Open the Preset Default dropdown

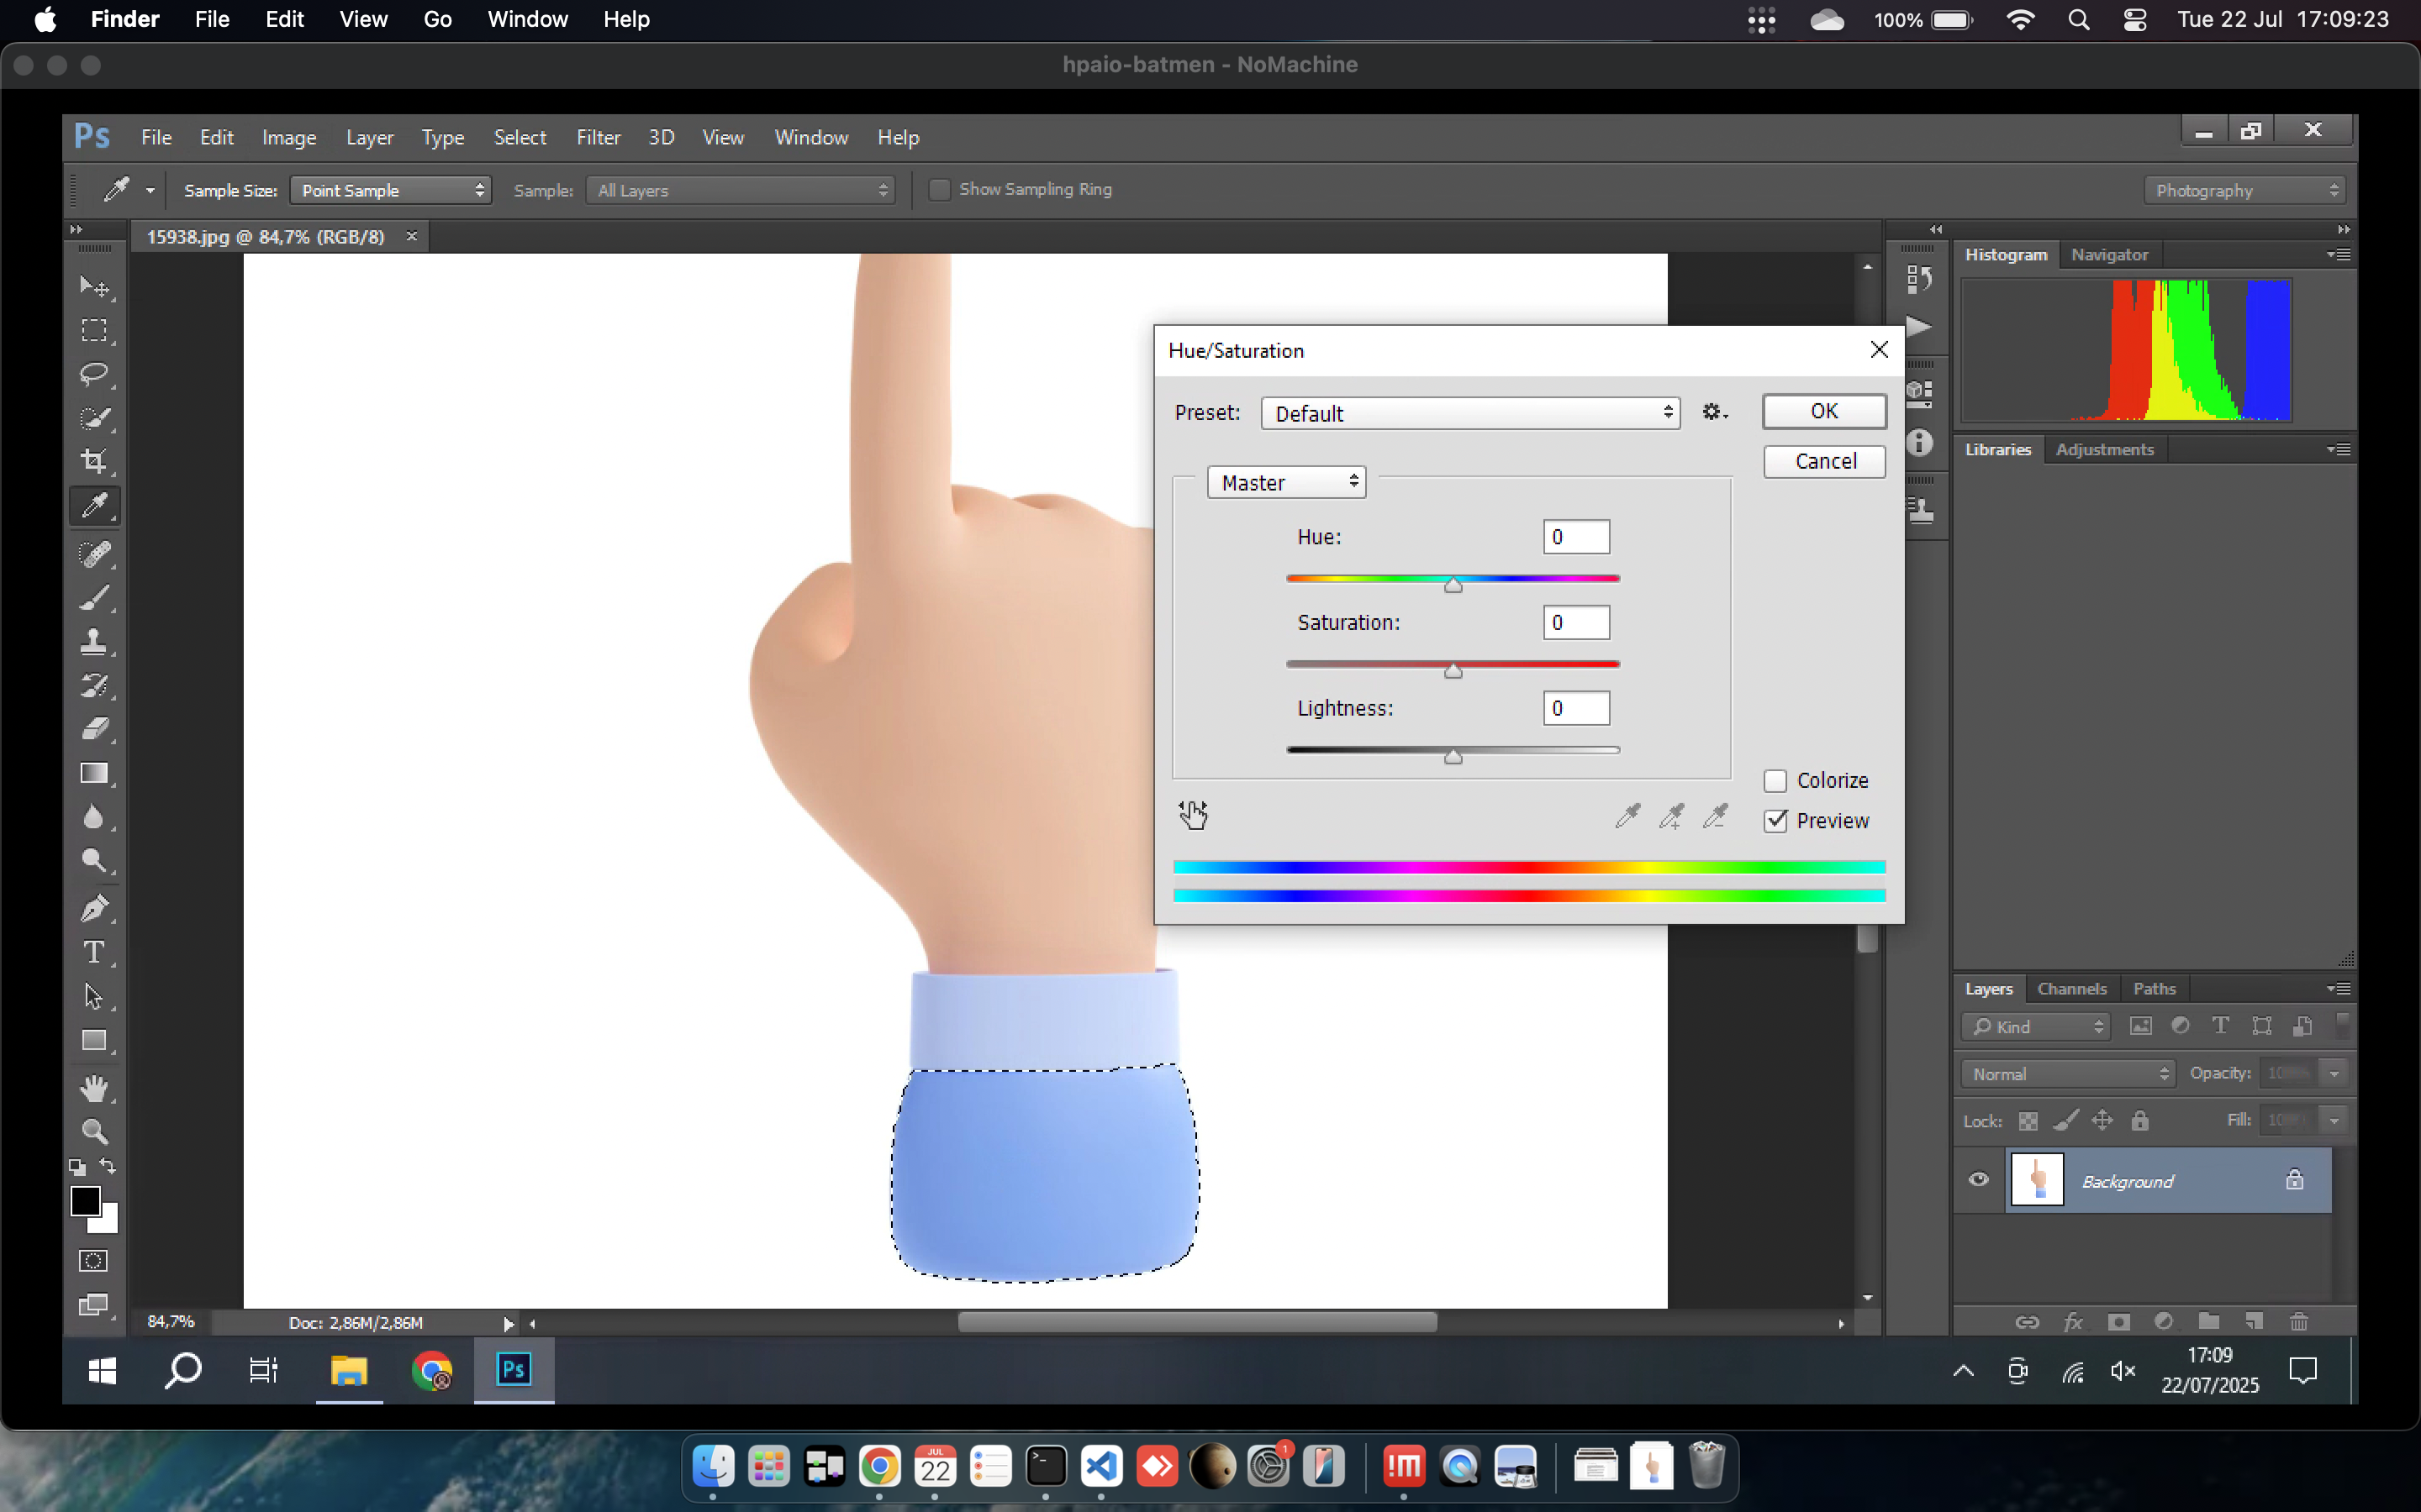pyautogui.click(x=1469, y=413)
